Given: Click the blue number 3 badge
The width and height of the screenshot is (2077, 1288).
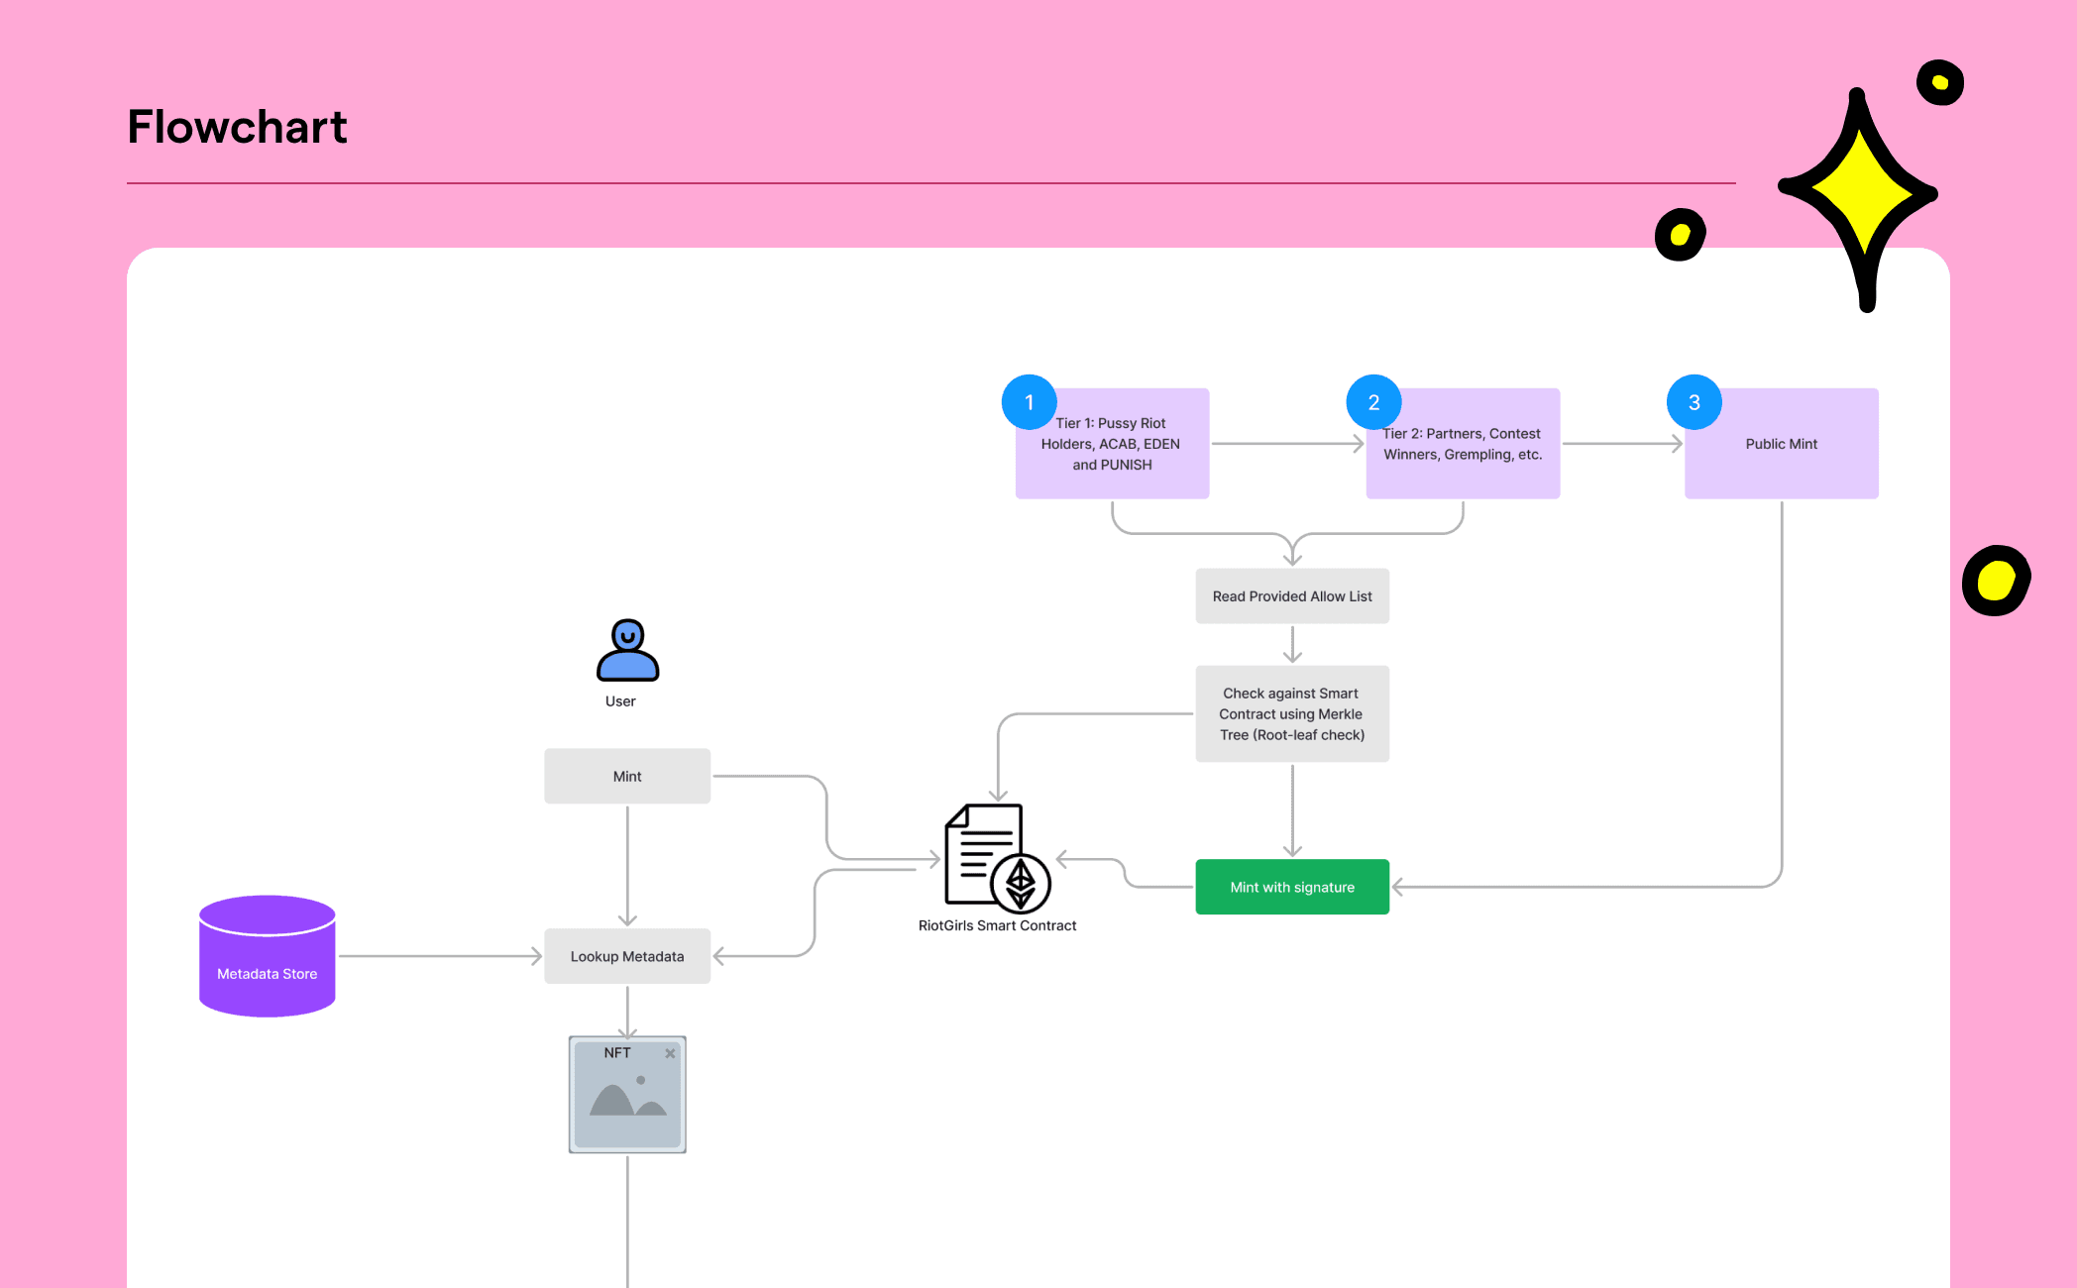Looking at the screenshot, I should (x=1694, y=402).
